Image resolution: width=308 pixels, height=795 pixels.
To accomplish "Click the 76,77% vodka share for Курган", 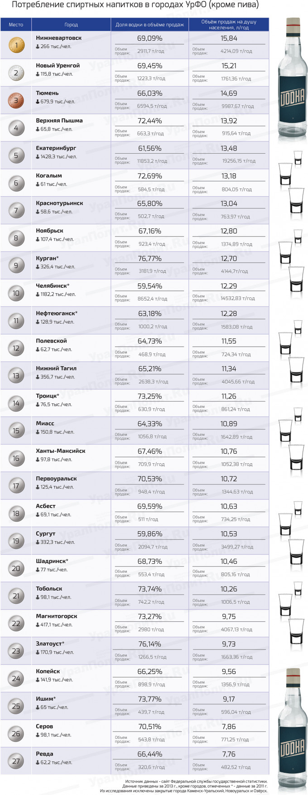I will click(149, 258).
